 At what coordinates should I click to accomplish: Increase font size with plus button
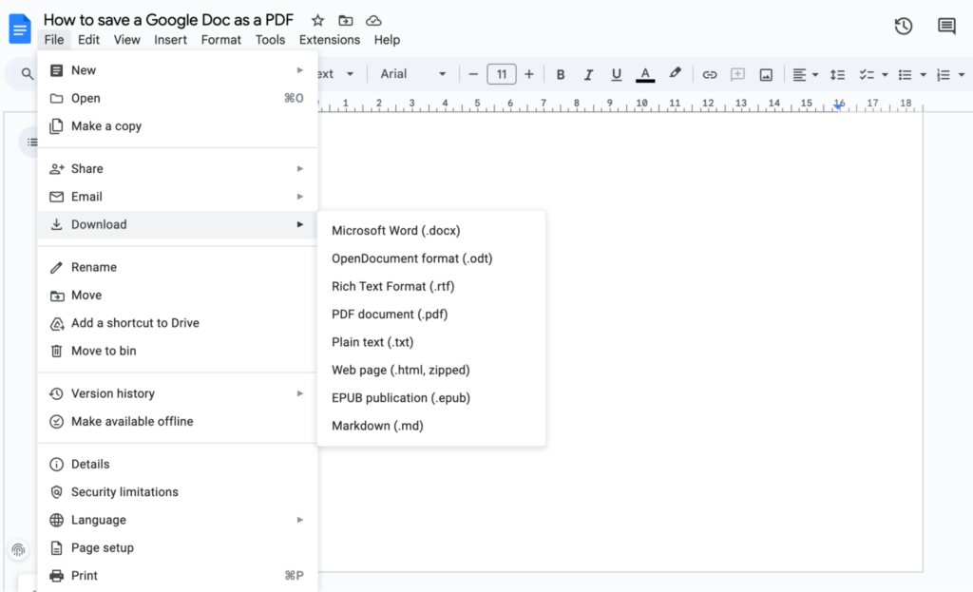[528, 74]
